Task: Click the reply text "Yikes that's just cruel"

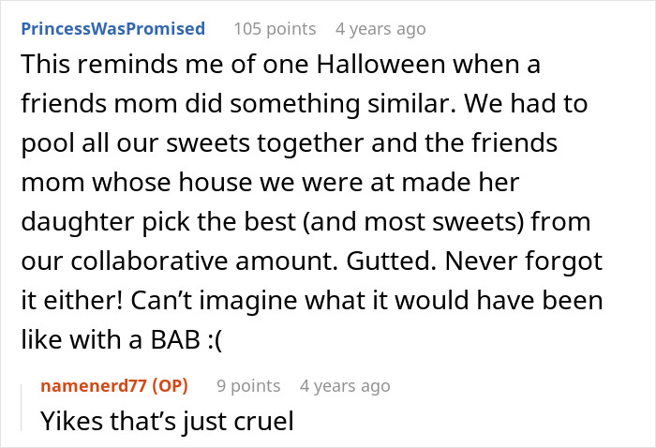Action: (167, 421)
